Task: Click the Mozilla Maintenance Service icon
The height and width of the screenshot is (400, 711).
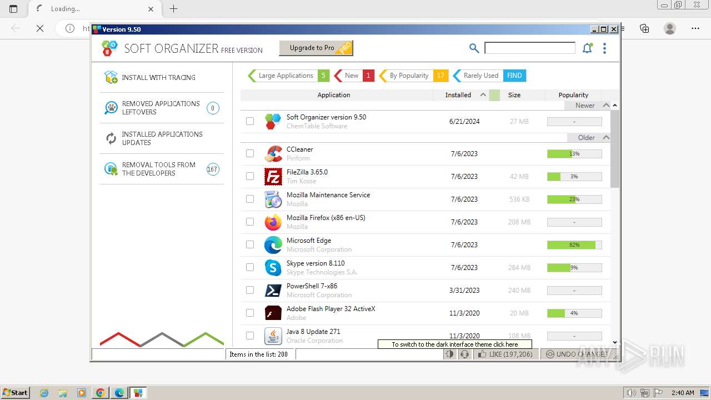Action: [x=273, y=199]
